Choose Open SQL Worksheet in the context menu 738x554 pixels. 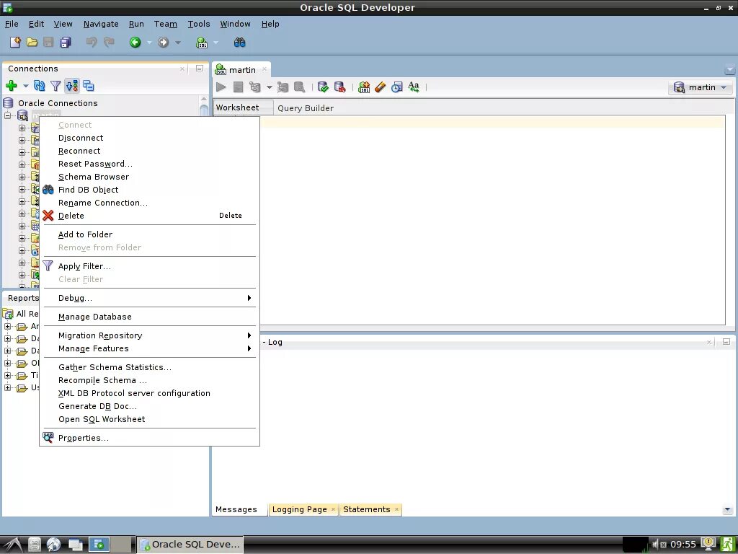point(150,419)
